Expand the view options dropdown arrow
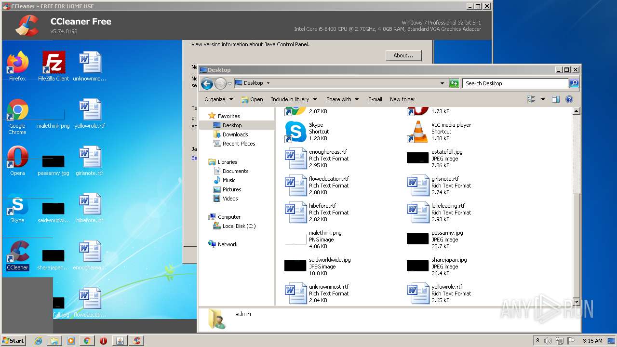The width and height of the screenshot is (617, 347). click(543, 99)
